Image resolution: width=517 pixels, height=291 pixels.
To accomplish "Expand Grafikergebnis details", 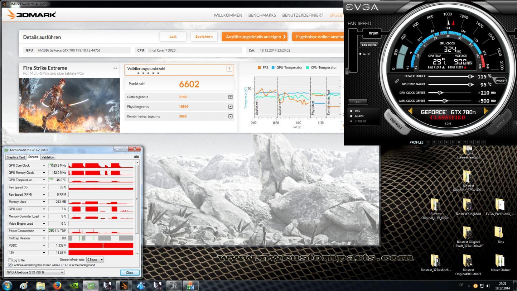I will click(230, 97).
